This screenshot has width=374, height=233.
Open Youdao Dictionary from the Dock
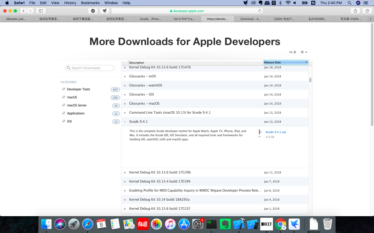tap(143, 224)
